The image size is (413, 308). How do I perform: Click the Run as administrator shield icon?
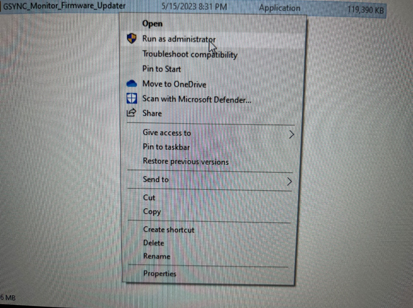point(131,38)
